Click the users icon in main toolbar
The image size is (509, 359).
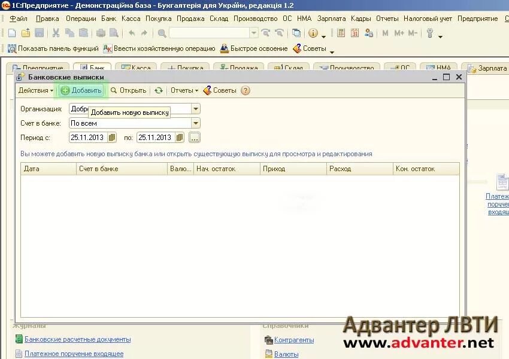coord(369,33)
